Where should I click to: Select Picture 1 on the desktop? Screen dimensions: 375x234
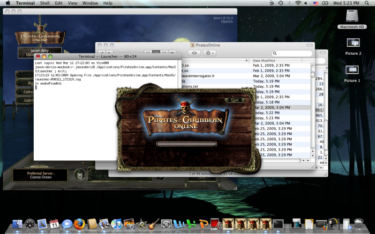352,74
